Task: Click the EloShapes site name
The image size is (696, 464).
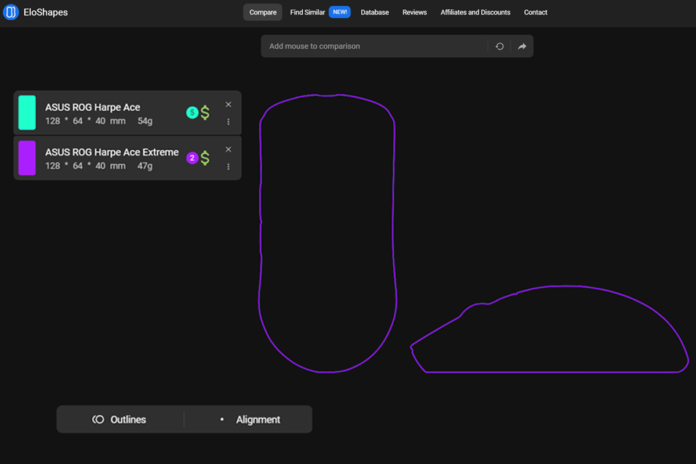Action: pyautogui.click(x=46, y=12)
